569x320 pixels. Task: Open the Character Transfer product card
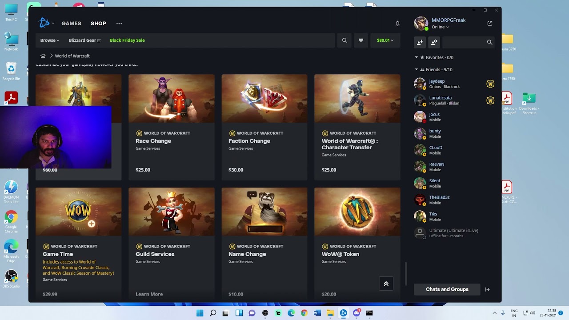tap(357, 127)
